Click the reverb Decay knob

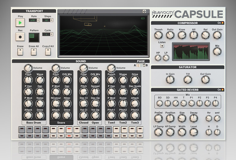pos(194,118)
